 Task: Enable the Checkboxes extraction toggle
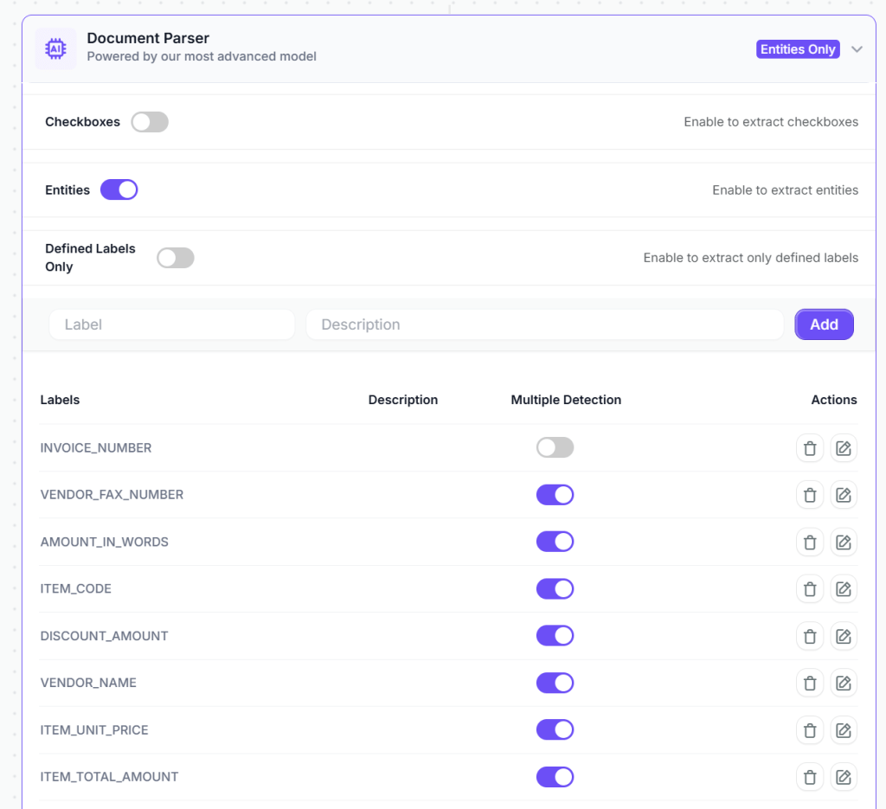[150, 122]
